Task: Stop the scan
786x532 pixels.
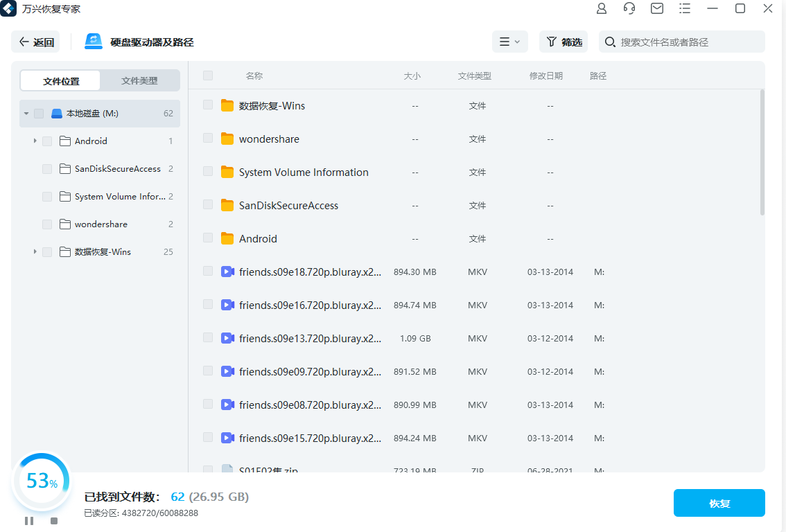Action: pos(54,521)
